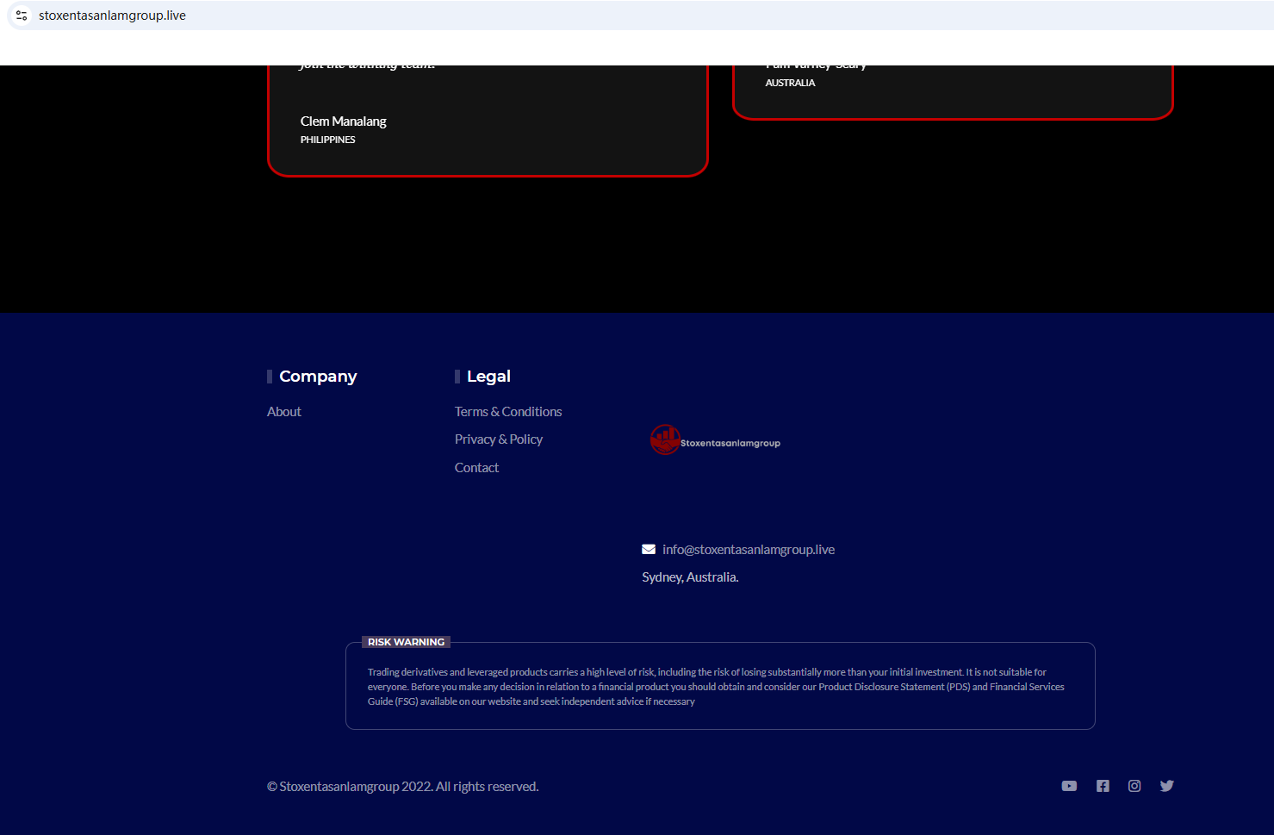
Task: Click the Company footer heading
Action: [318, 377]
